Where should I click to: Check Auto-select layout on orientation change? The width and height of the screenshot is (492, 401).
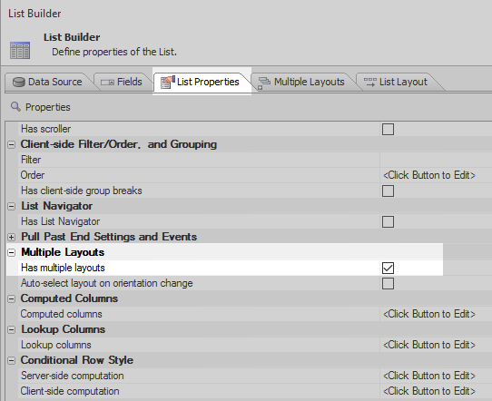388,283
